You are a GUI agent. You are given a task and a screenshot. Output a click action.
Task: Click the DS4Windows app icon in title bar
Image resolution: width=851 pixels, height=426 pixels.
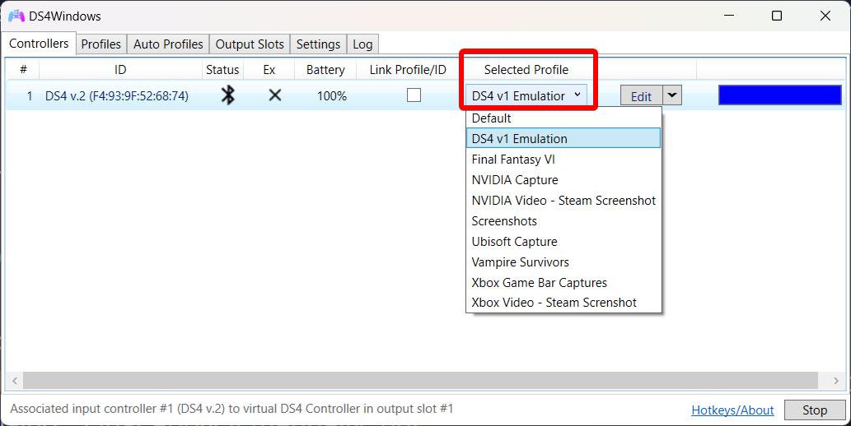tap(16, 16)
